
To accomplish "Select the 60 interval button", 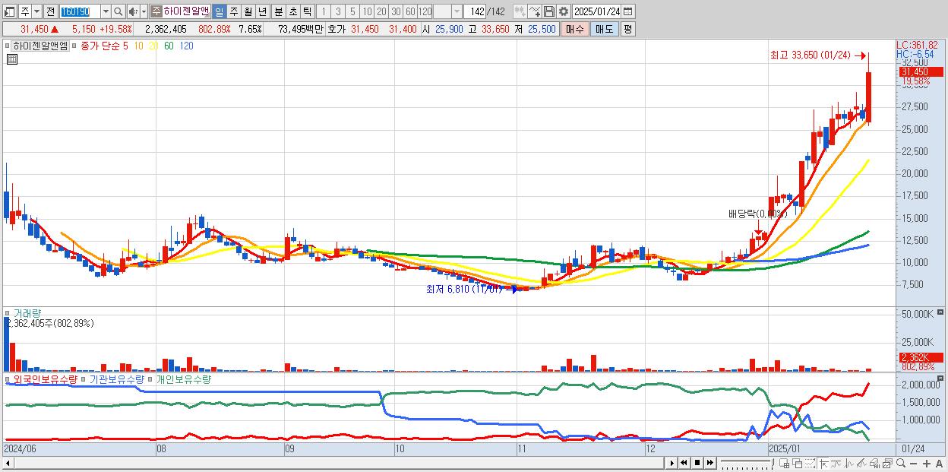I will click(410, 12).
